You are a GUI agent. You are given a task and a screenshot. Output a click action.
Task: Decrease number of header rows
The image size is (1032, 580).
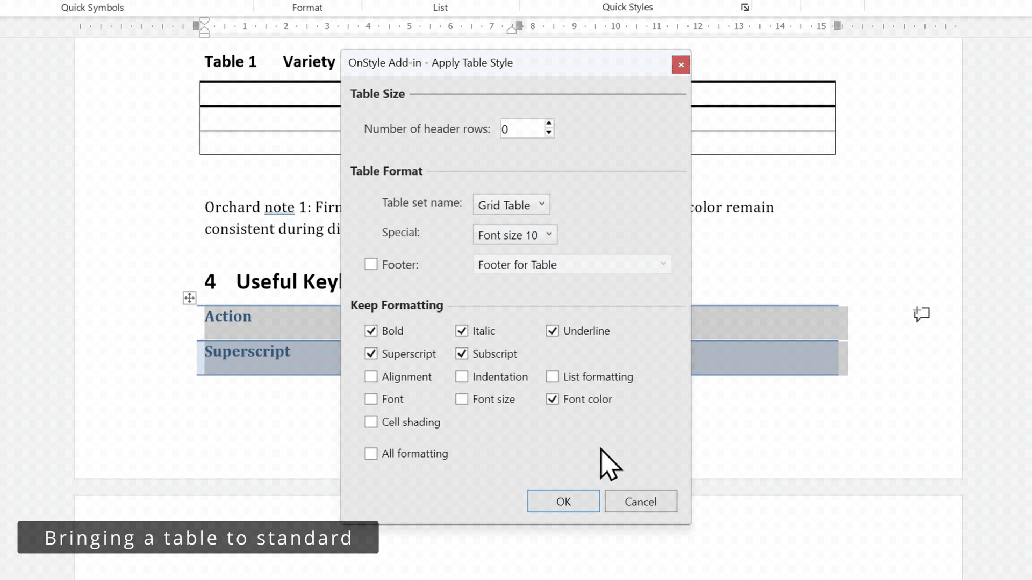pos(549,133)
